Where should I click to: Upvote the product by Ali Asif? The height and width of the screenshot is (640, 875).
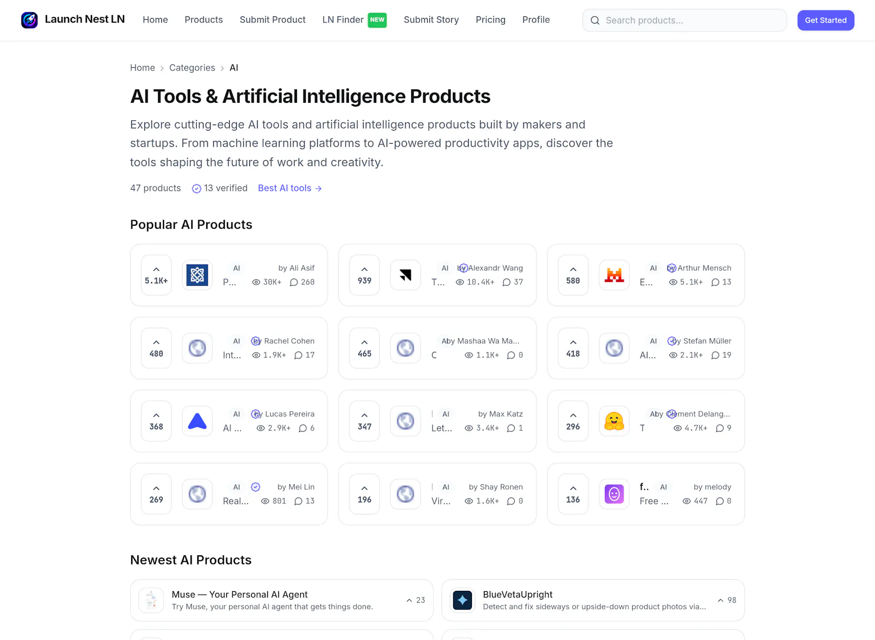point(156,275)
